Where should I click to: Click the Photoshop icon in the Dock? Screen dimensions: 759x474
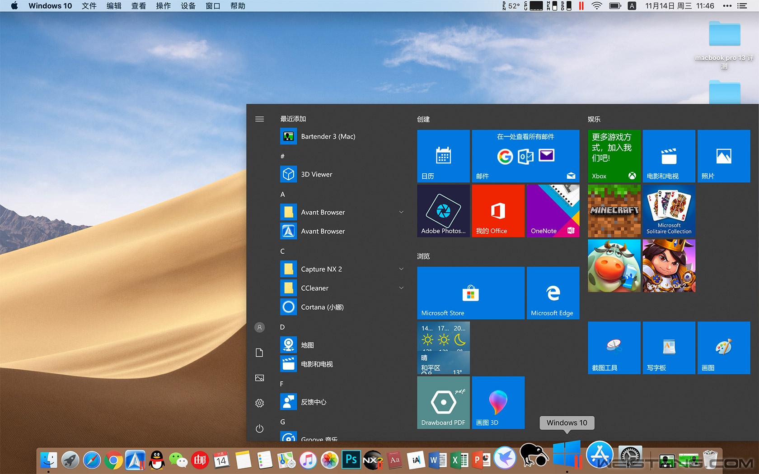coord(351,460)
